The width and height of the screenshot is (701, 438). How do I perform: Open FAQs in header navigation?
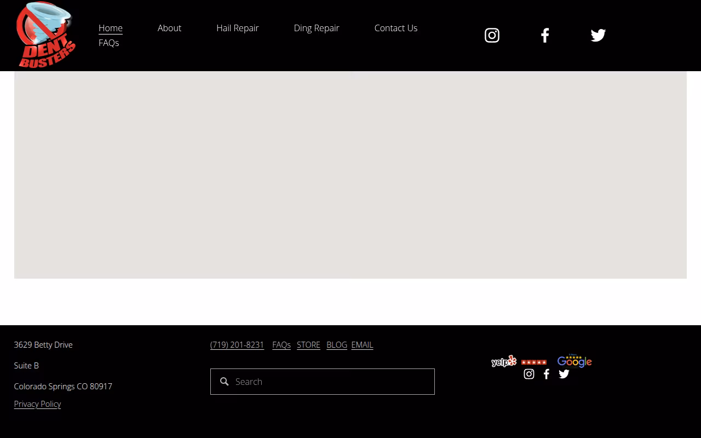point(109,43)
